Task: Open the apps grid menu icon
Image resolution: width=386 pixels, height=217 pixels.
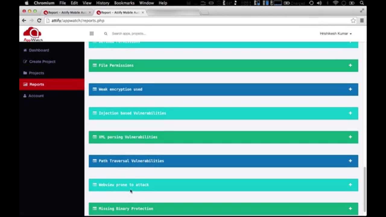Action: coord(92,33)
